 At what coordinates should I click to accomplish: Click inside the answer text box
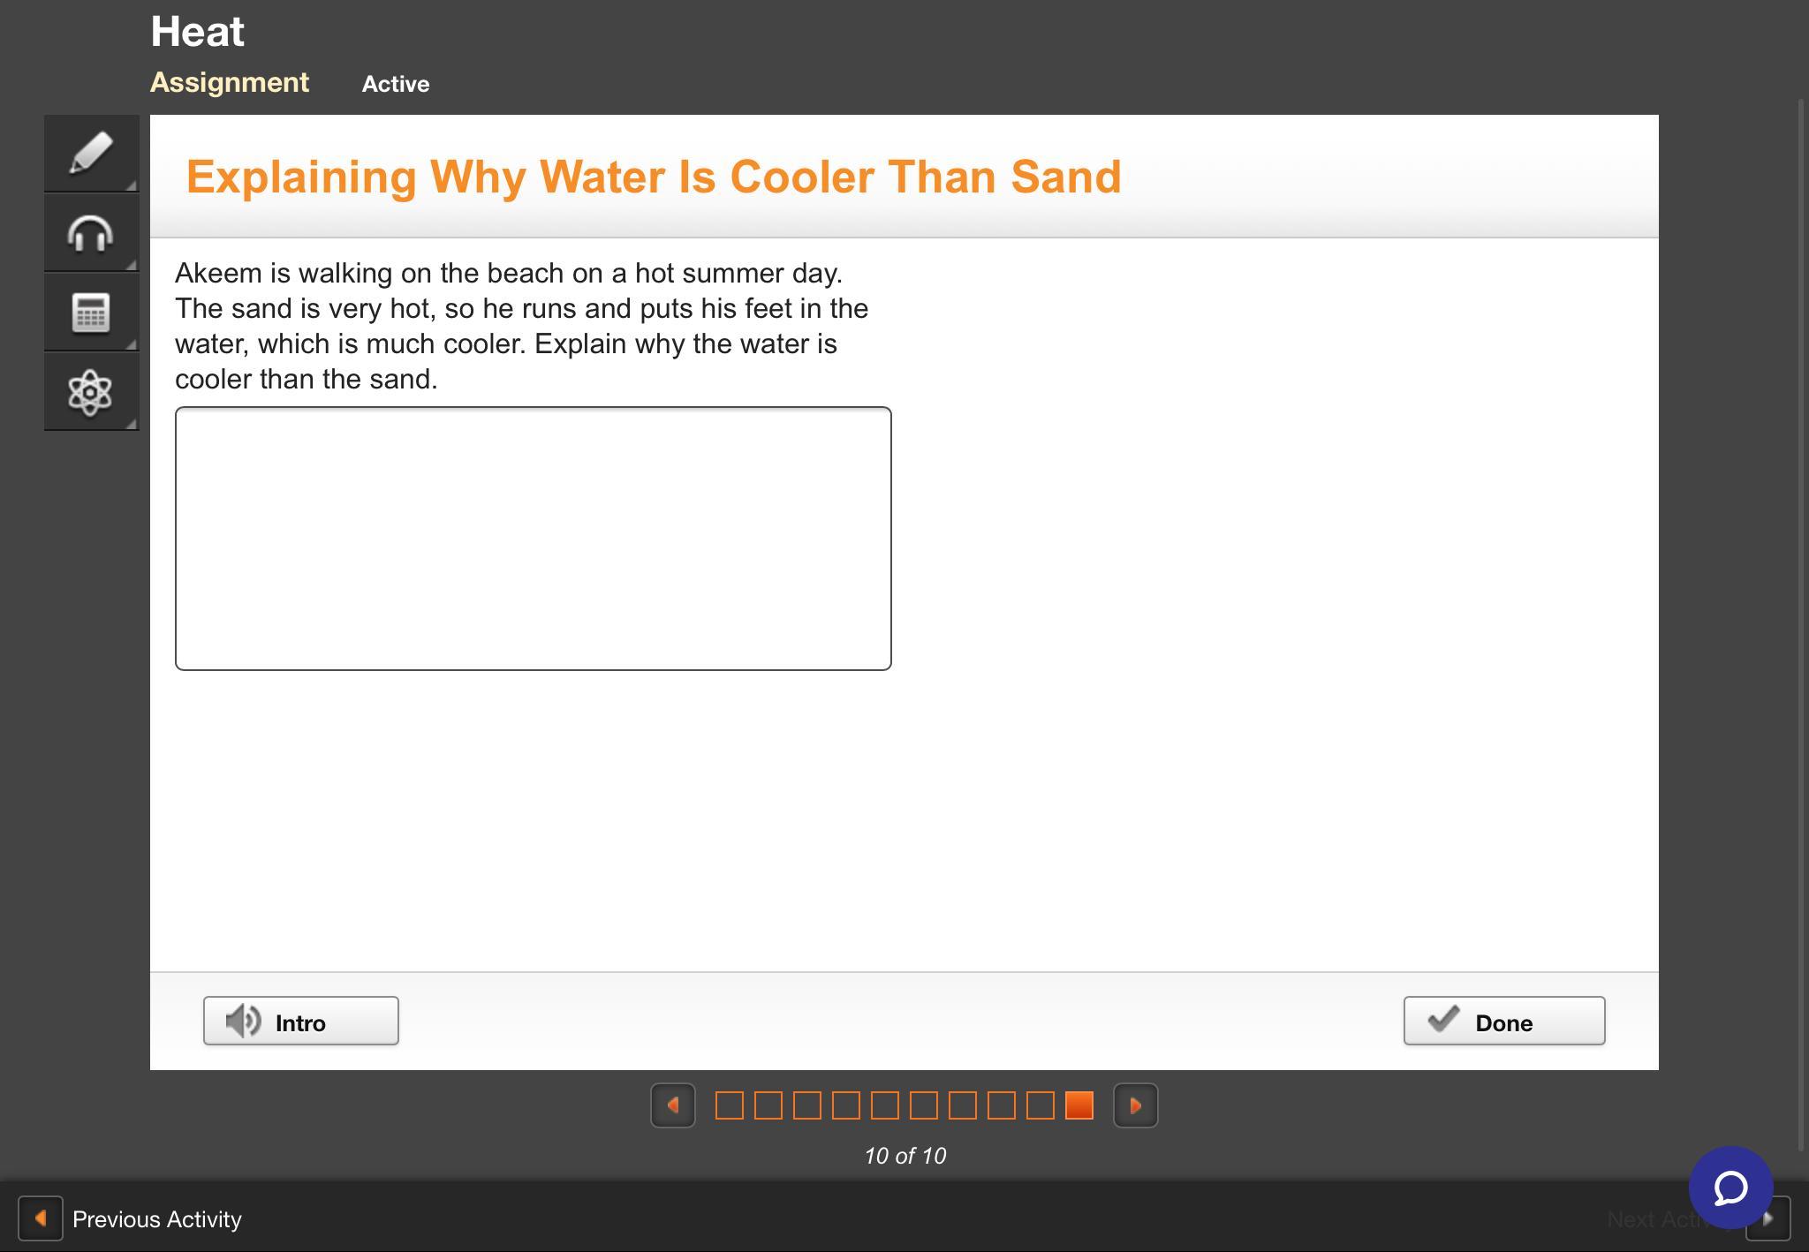[533, 539]
